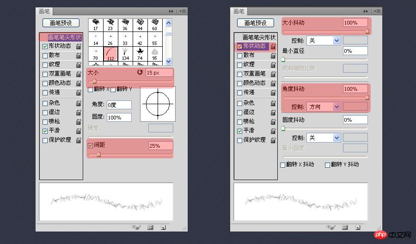Toggle 形状动态 checkbox in left panel
This screenshot has height=244, width=416.
point(45,46)
